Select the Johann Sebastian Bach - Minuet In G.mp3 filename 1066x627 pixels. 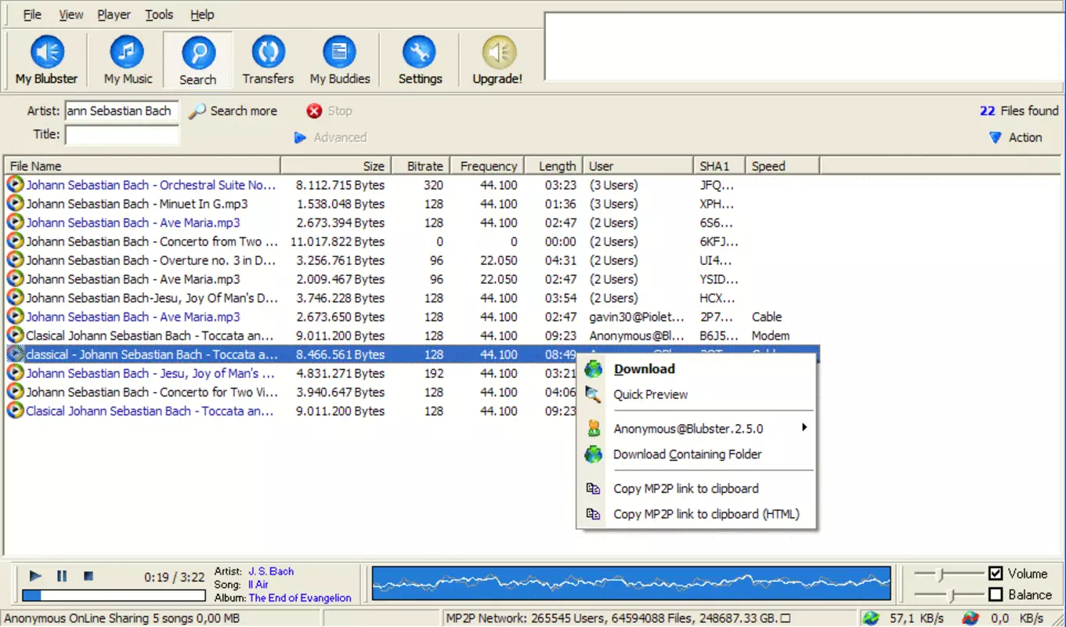137,204
